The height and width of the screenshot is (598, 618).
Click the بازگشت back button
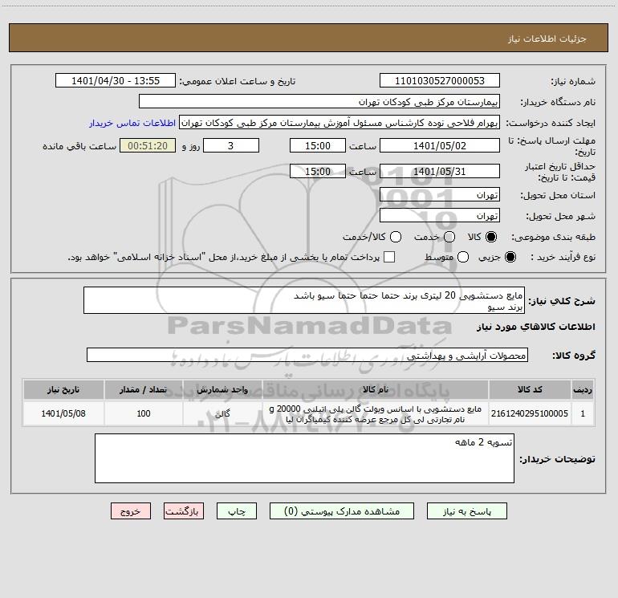(x=184, y=511)
